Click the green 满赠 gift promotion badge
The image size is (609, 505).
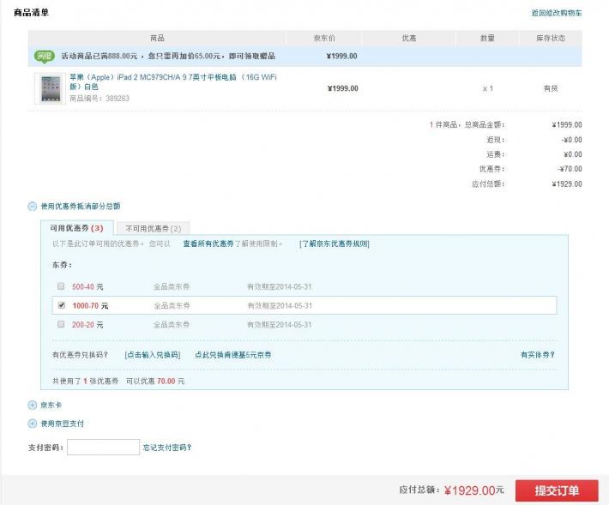(x=44, y=56)
